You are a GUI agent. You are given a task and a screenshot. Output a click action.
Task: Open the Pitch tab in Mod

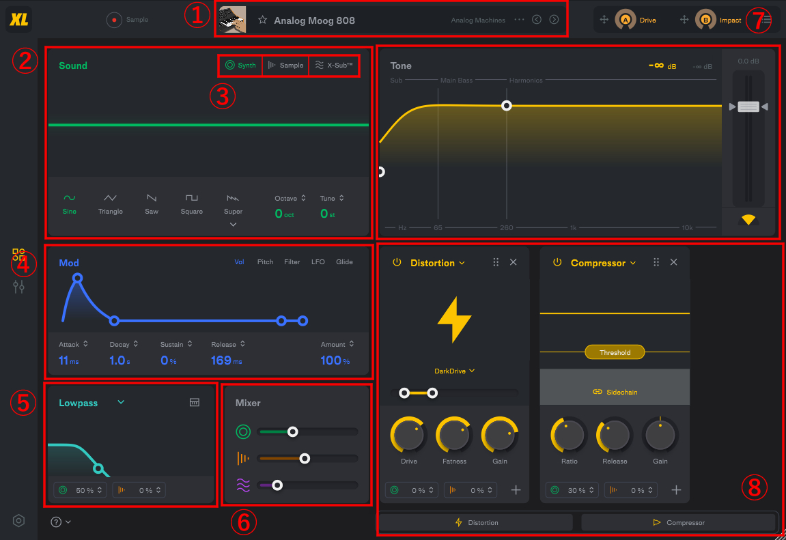pyautogui.click(x=265, y=262)
